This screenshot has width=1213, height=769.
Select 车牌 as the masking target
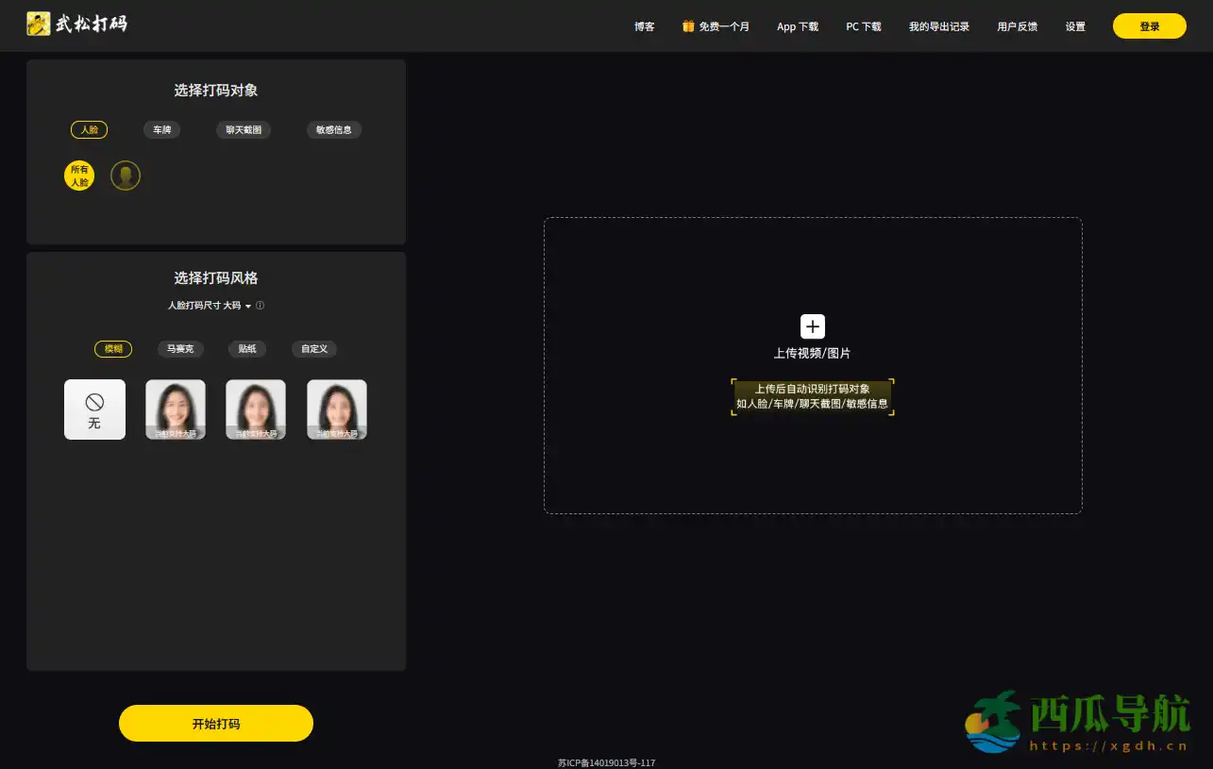click(x=162, y=130)
